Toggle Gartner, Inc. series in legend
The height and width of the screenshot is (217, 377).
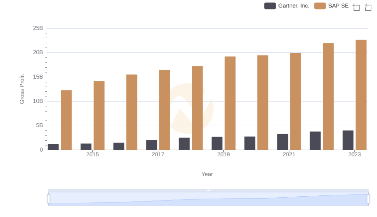[x=287, y=6]
